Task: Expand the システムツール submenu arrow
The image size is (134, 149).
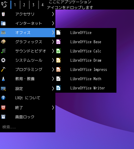Action: click(x=53, y=60)
